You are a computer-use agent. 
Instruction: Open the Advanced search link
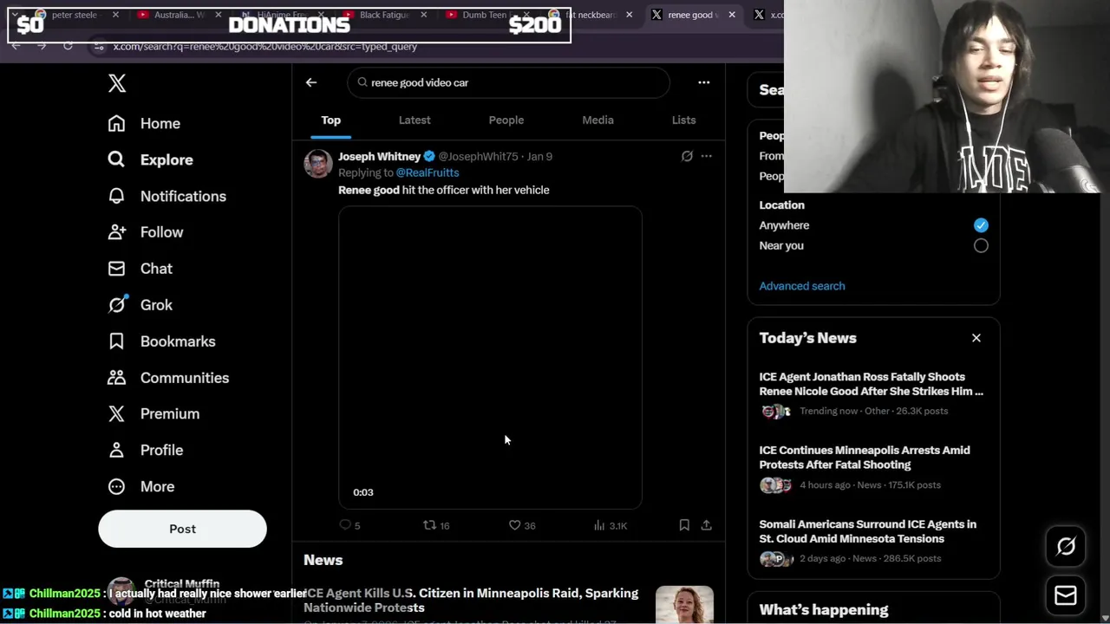(802, 286)
